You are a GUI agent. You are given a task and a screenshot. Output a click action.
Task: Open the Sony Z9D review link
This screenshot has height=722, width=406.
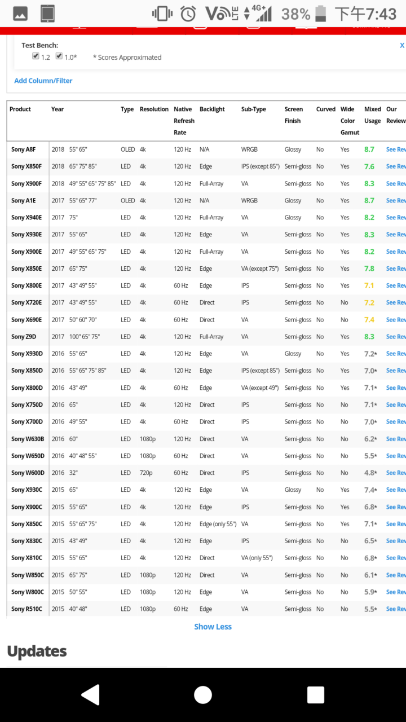tap(396, 337)
